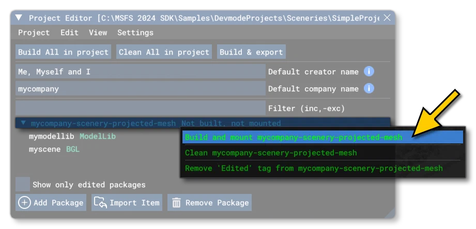Image resolution: width=476 pixels, height=229 pixels.
Task: Click the Build & export button
Action: [x=251, y=52]
